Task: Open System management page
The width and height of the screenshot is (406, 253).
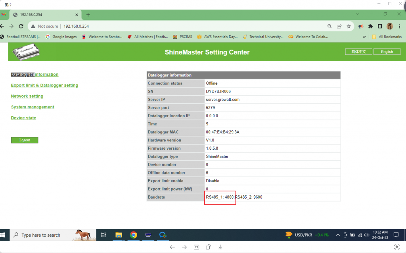Action: click(33, 107)
